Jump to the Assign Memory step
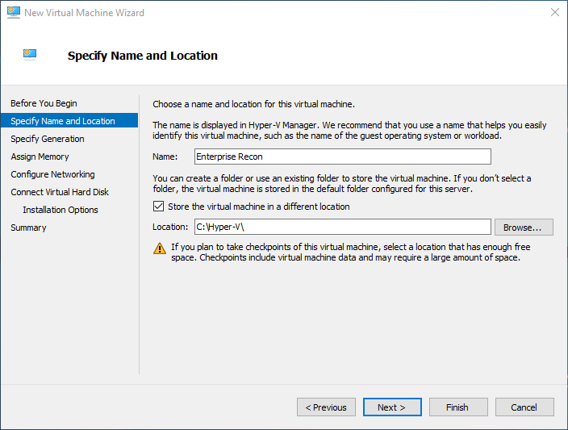Screen dimensions: 568x430 [x=40, y=157]
